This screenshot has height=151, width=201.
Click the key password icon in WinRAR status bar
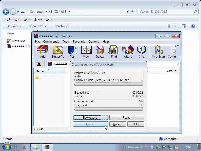41,129
